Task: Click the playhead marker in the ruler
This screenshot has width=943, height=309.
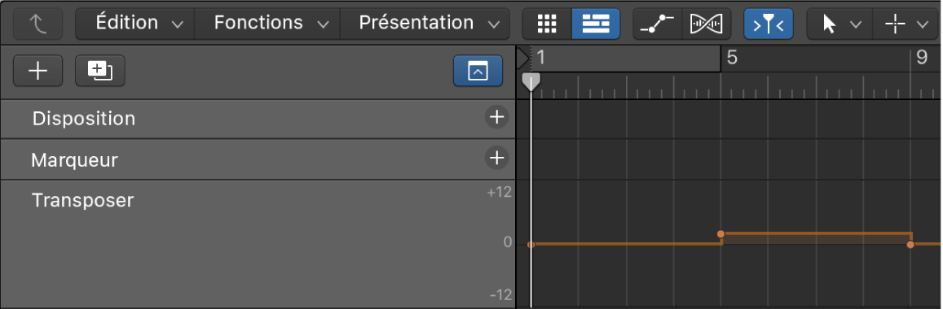Action: coord(531,82)
